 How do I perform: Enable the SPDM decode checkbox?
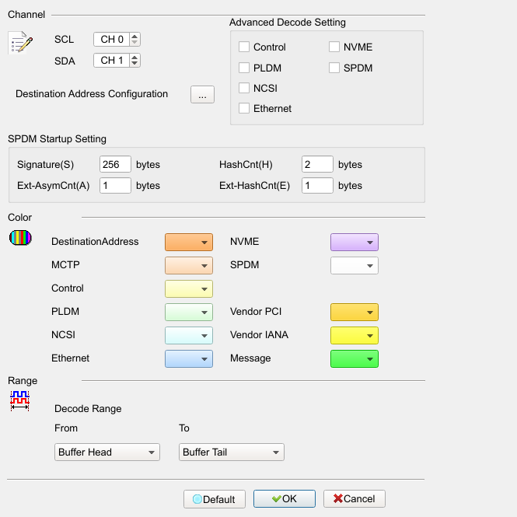[x=334, y=68]
